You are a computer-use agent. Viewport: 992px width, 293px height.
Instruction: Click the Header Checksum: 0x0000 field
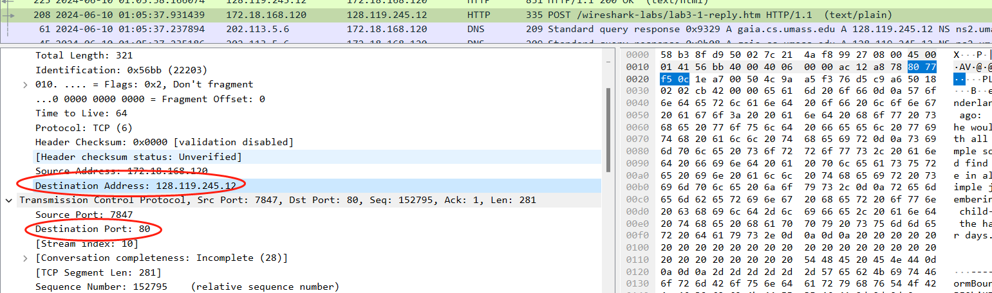pos(164,142)
